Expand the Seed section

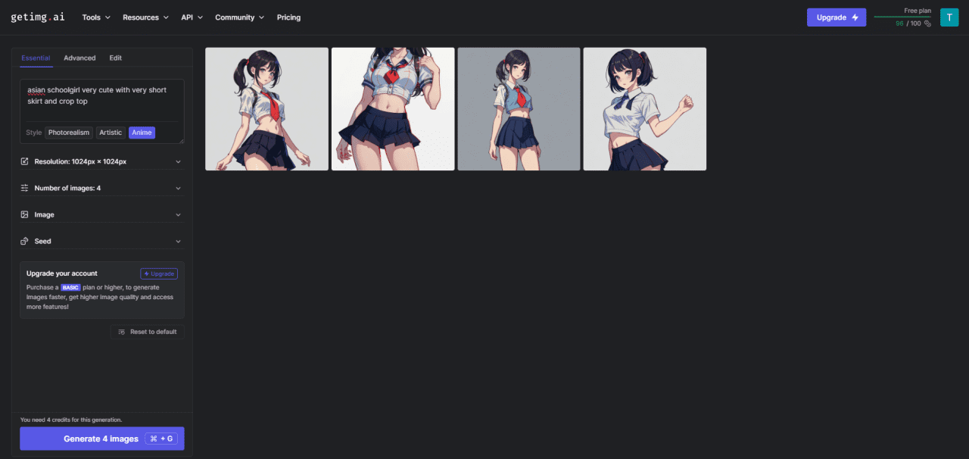[178, 241]
